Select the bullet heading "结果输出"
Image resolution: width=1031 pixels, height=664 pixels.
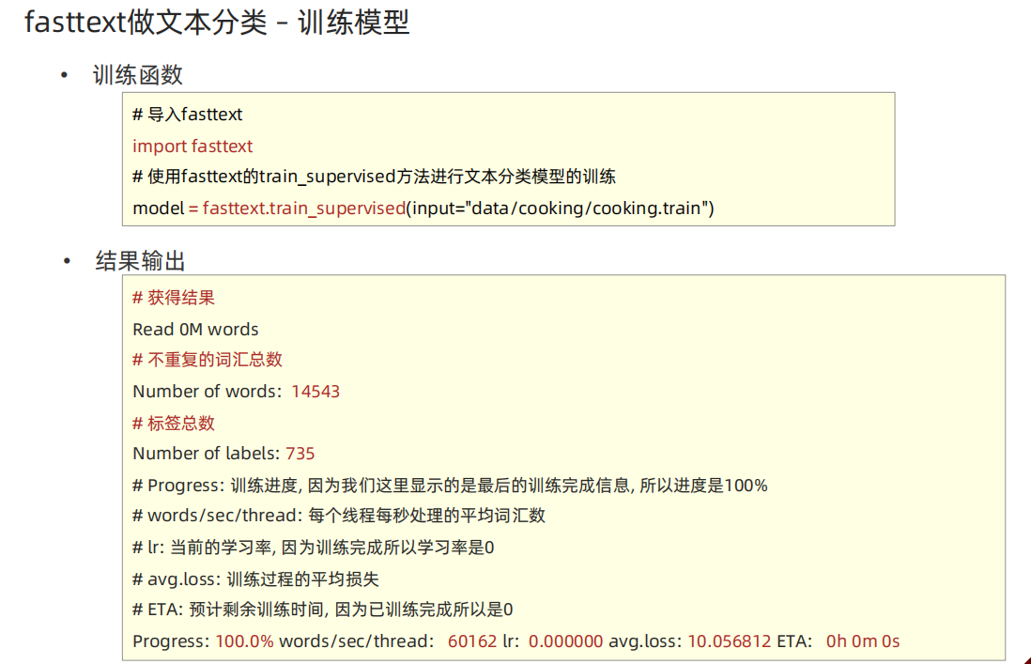coord(140,261)
